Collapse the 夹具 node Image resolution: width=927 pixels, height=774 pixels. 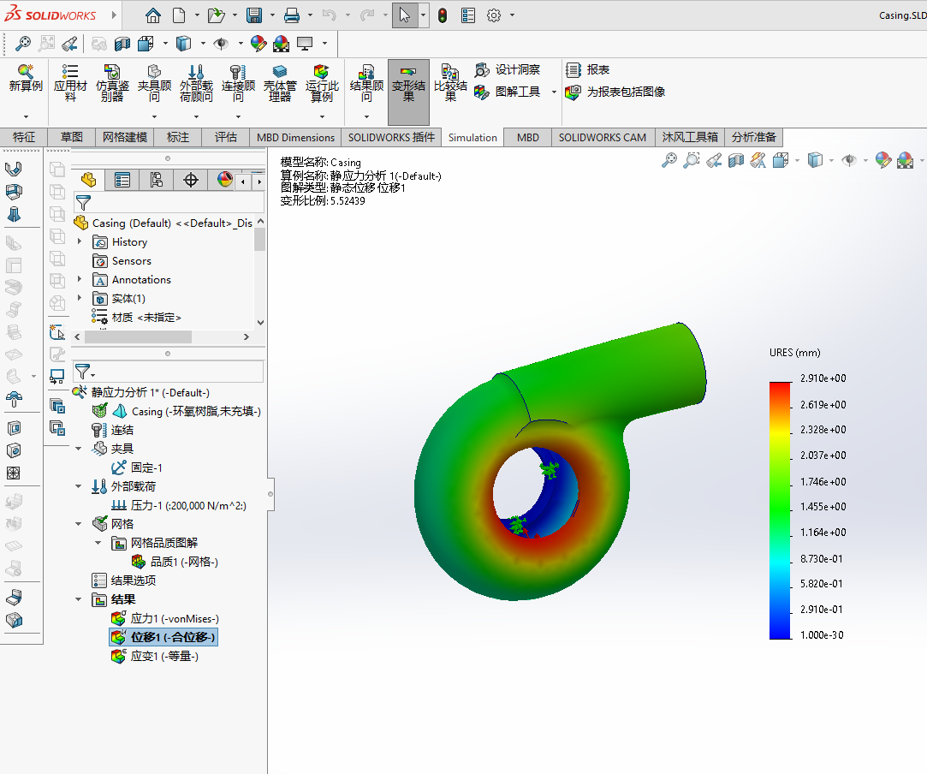[79, 449]
